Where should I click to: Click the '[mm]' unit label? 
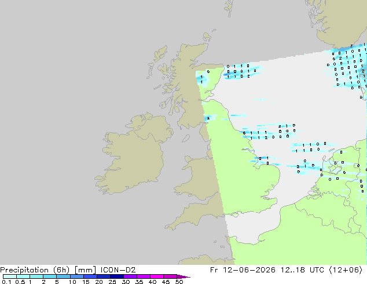(x=85, y=270)
